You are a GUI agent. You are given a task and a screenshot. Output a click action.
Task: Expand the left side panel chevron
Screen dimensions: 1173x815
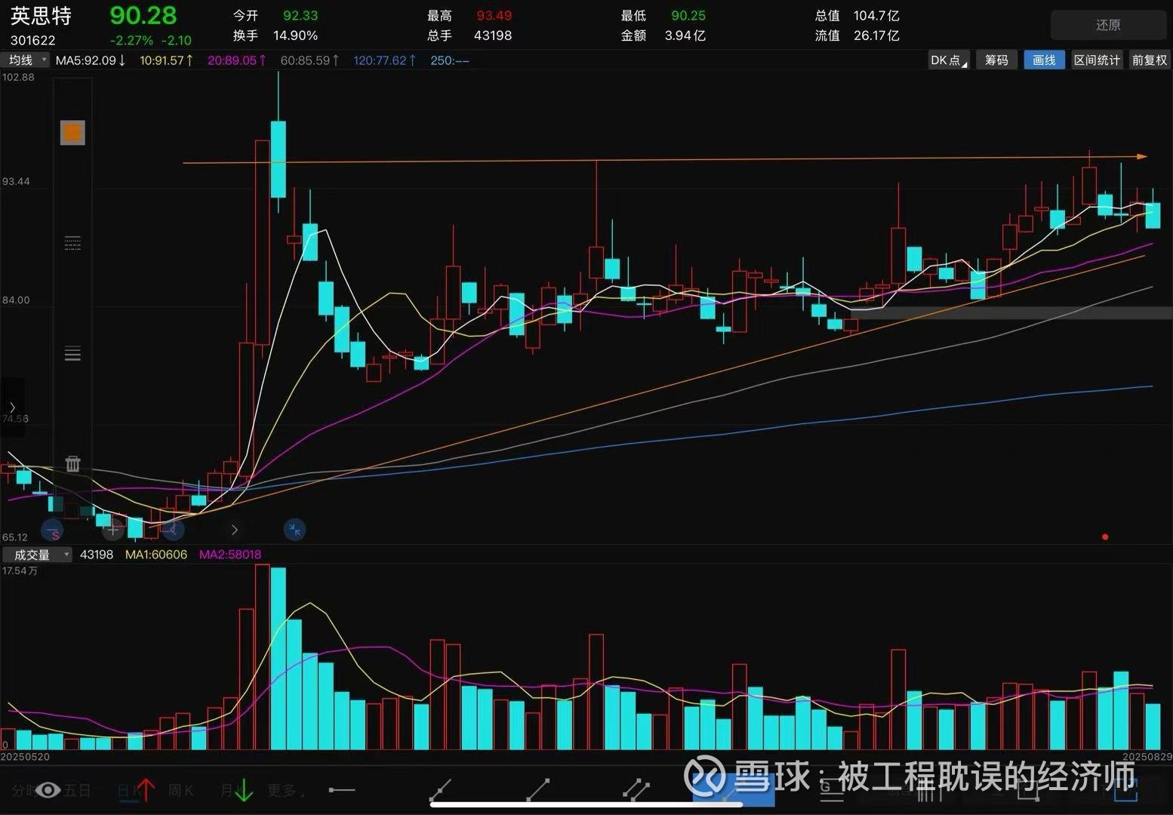tap(12, 407)
